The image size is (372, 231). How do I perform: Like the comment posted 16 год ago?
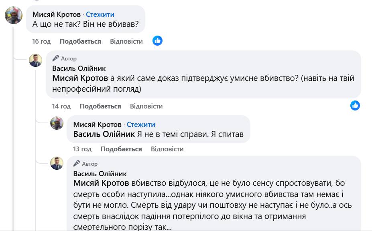[x=80, y=41]
